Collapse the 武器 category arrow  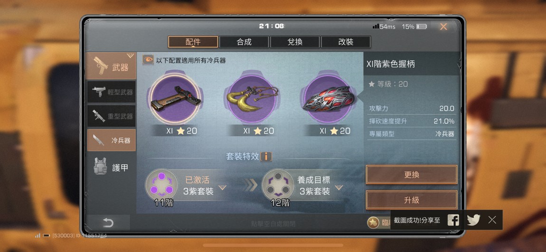pyautogui.click(x=130, y=55)
